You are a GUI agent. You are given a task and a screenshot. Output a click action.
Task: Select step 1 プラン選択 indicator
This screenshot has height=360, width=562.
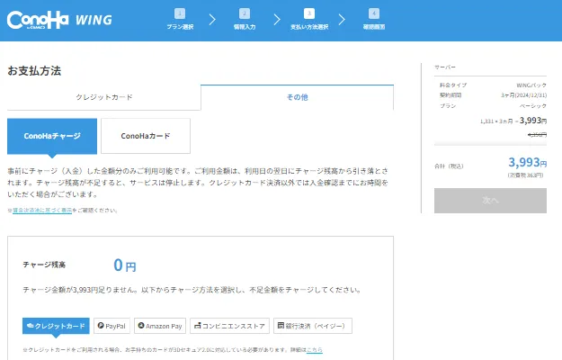point(180,20)
